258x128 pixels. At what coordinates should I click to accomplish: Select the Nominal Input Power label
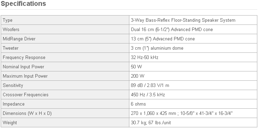(x=24, y=67)
